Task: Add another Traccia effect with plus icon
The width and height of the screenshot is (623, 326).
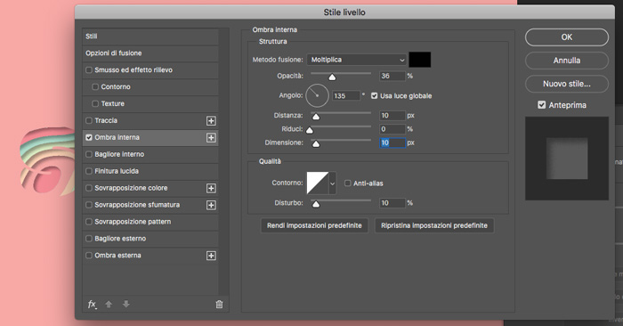Action: pyautogui.click(x=211, y=121)
